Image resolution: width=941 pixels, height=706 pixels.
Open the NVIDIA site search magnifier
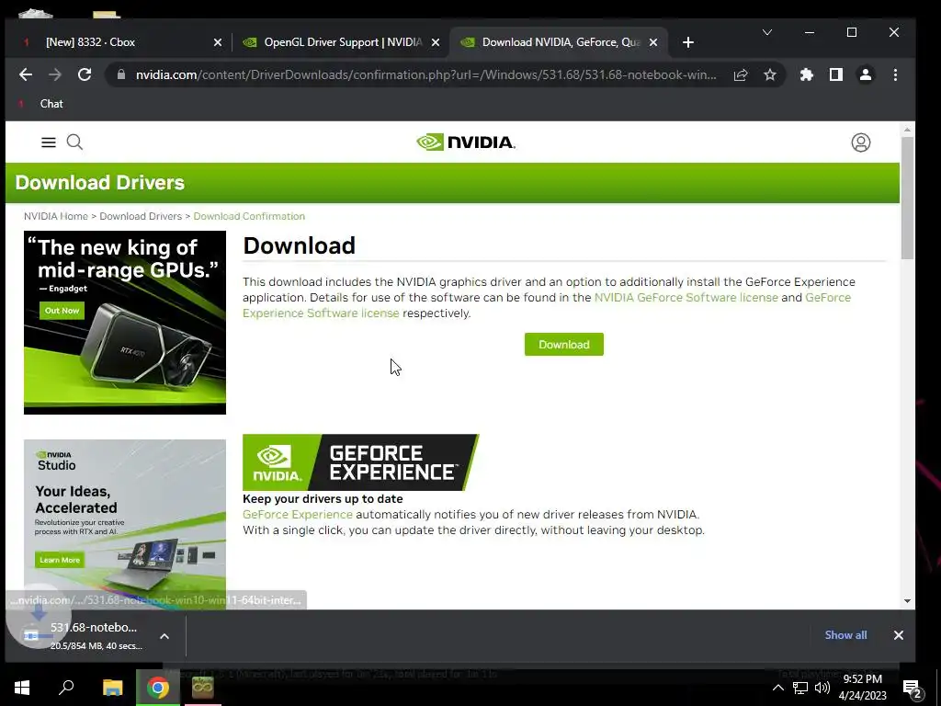(x=75, y=142)
